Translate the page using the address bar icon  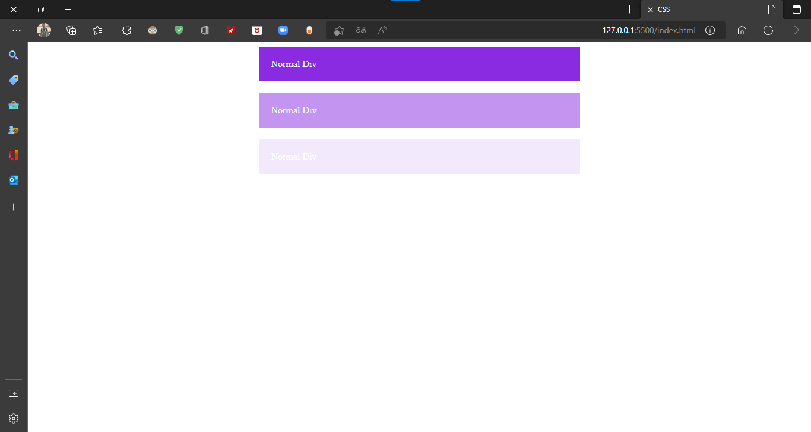click(360, 30)
